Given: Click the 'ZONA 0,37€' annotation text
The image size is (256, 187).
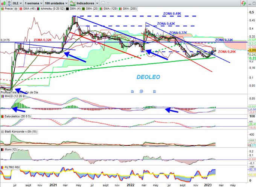Looking at the screenshot, I should pos(178,33).
